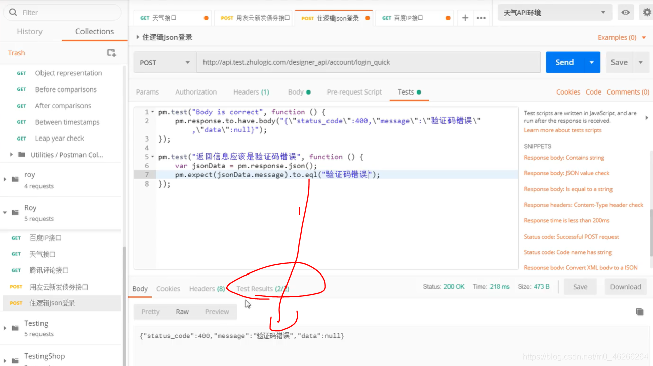
Task: Select the Collections tab
Action: [x=95, y=31]
